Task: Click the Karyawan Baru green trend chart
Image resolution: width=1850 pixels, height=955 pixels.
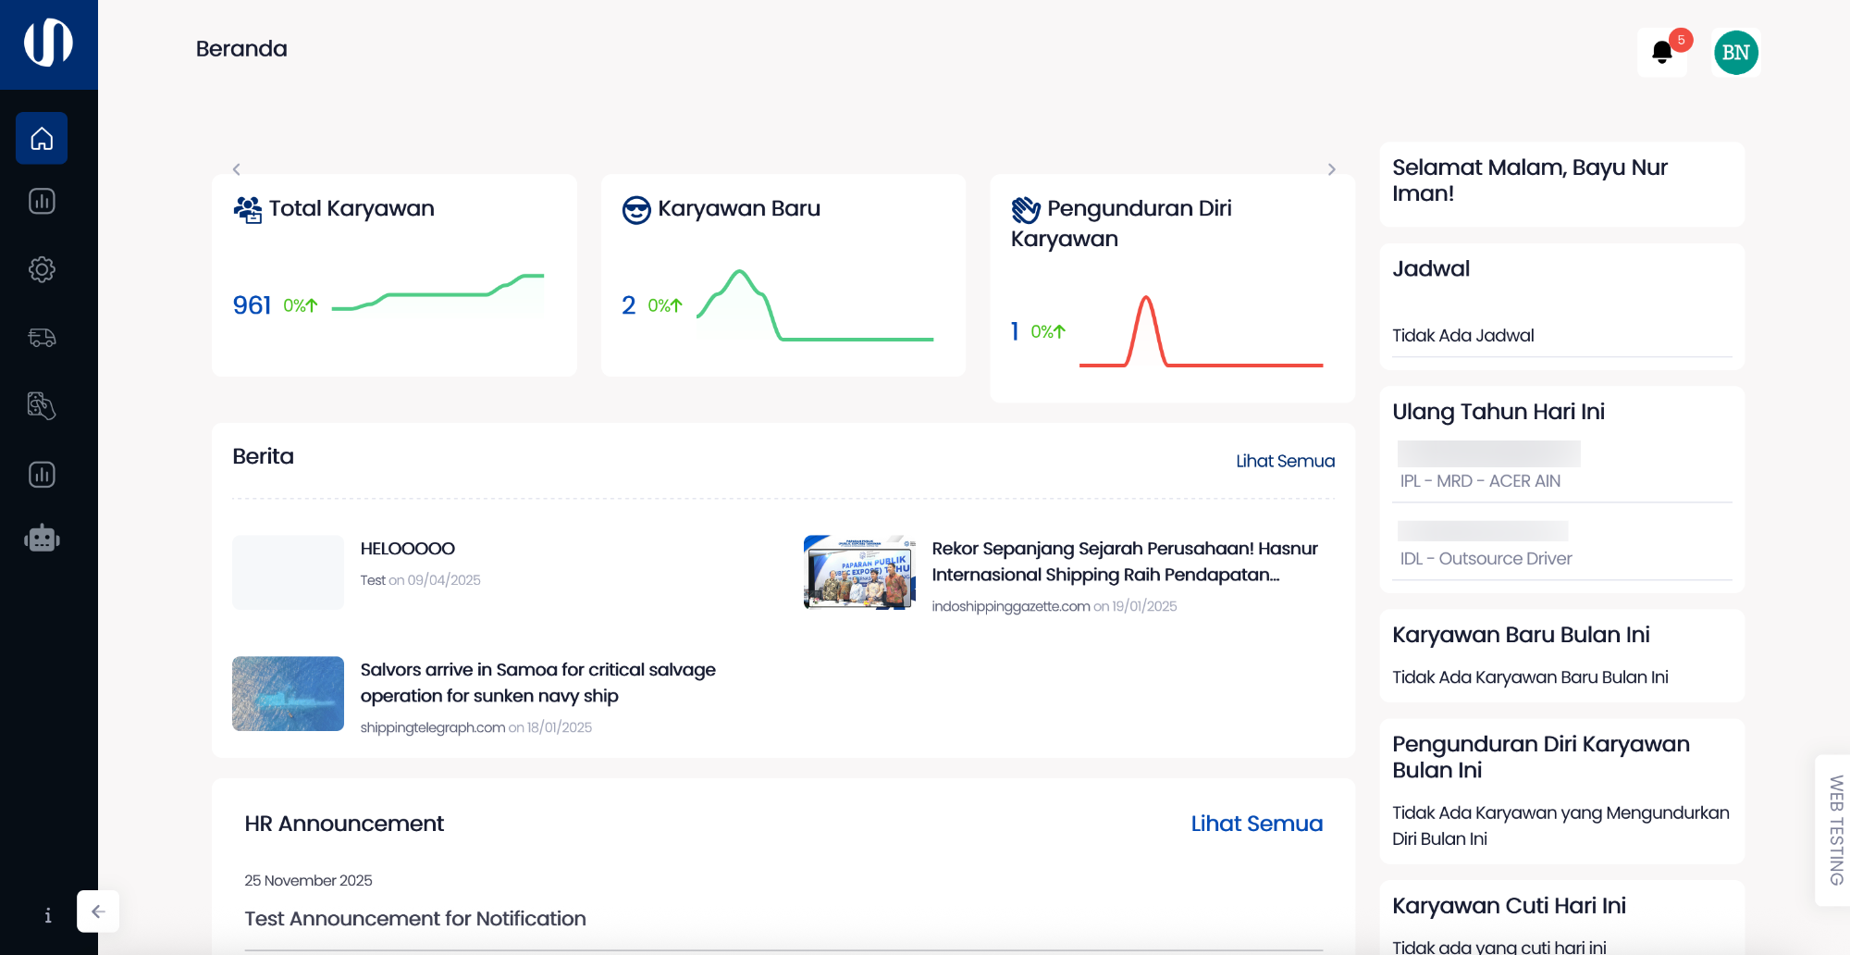Action: click(x=815, y=305)
